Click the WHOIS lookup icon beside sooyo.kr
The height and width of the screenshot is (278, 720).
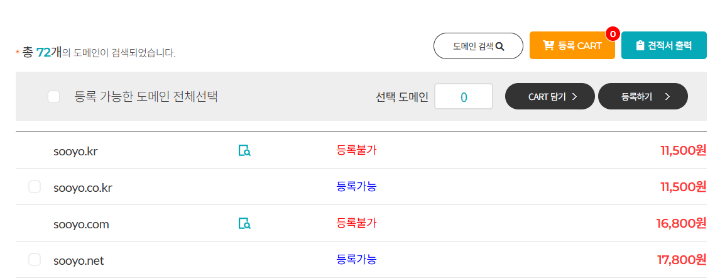244,150
